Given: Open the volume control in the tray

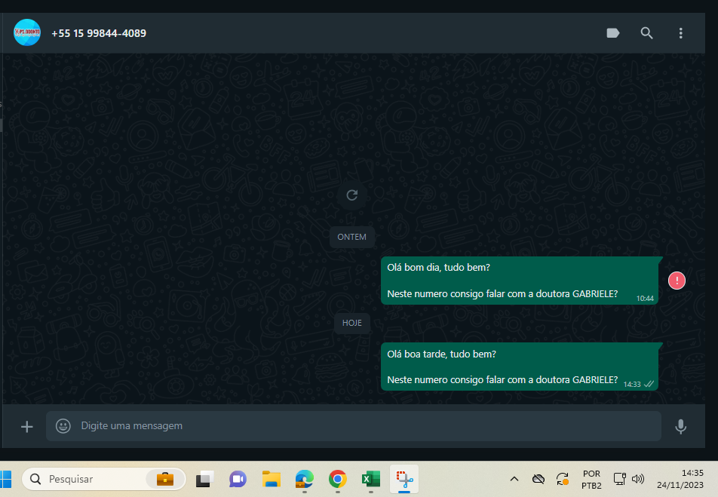Looking at the screenshot, I should (x=637, y=479).
